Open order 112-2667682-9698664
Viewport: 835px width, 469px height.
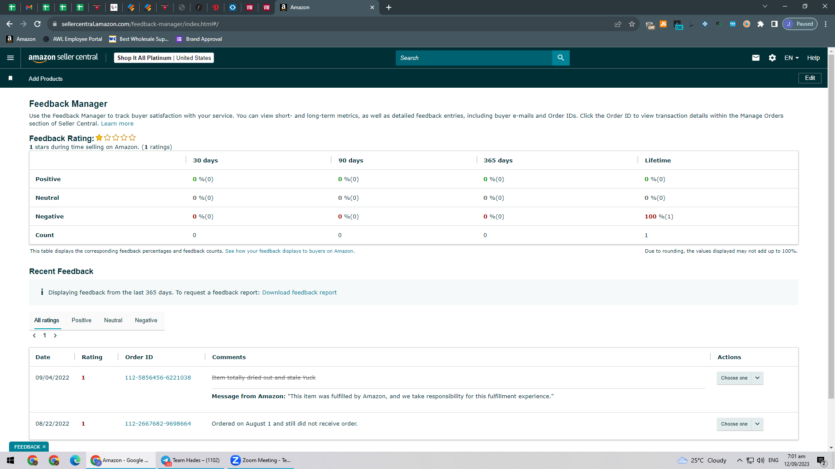158,424
